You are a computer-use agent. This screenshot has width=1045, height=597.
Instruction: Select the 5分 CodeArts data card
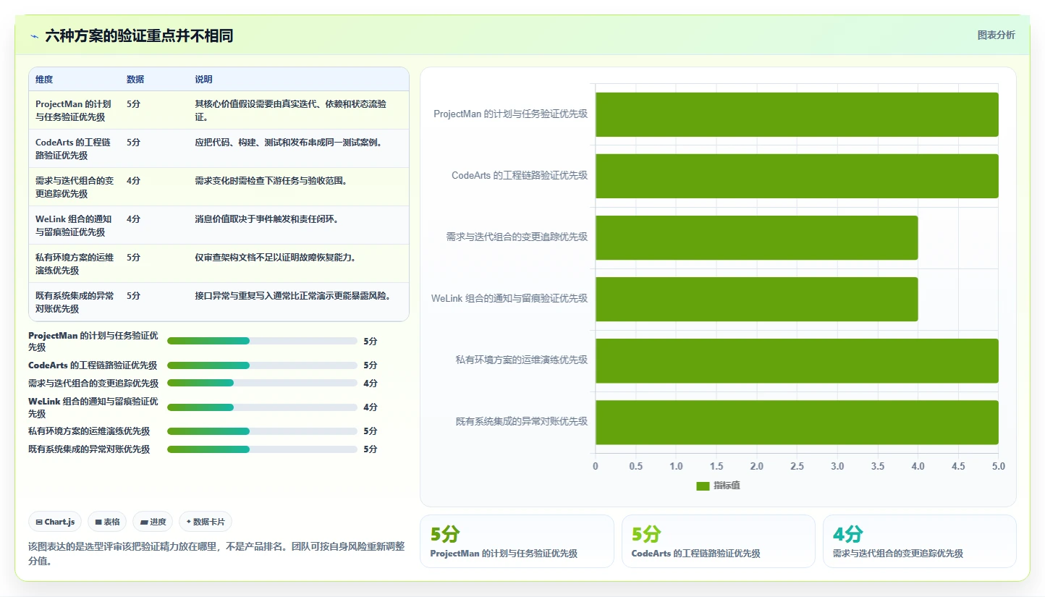point(719,541)
